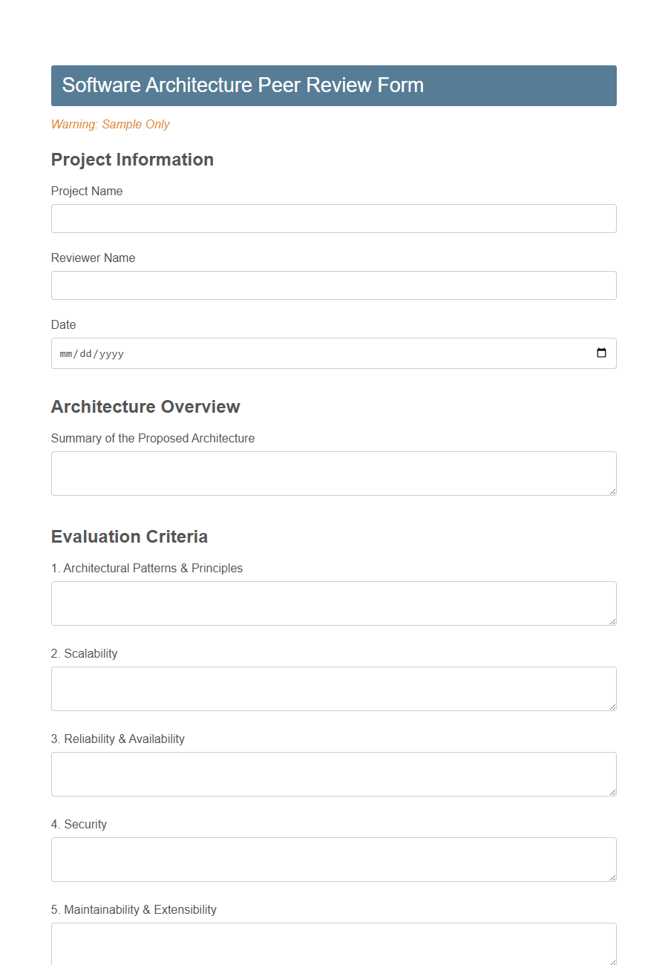Click the resize handle of the Scalability textarea
This screenshot has height=965, width=668.
point(613,709)
